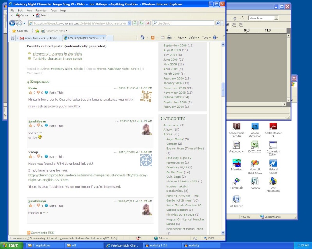Click the churchofproz forum download link

[88, 177]
